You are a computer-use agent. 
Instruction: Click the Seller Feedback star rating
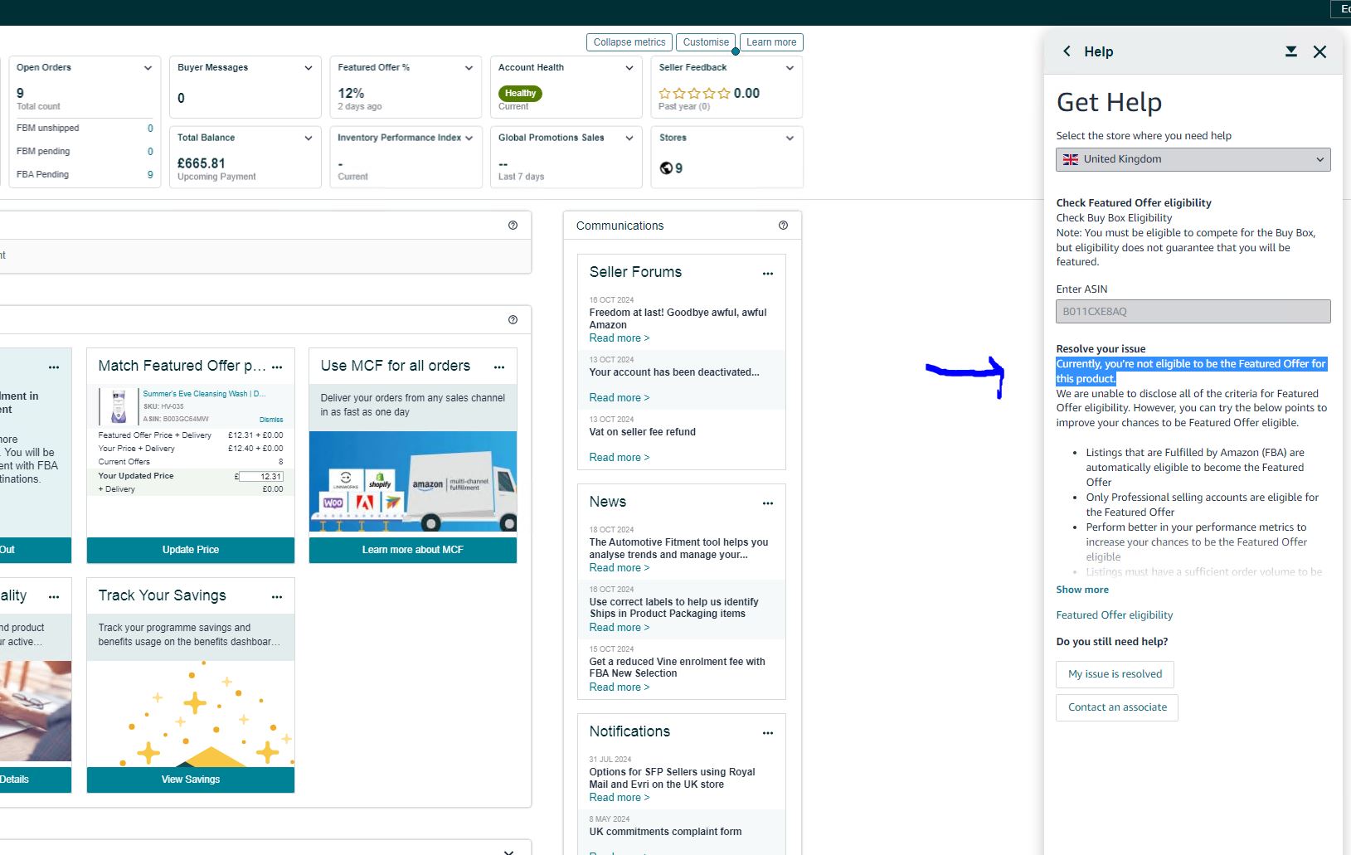coord(694,94)
